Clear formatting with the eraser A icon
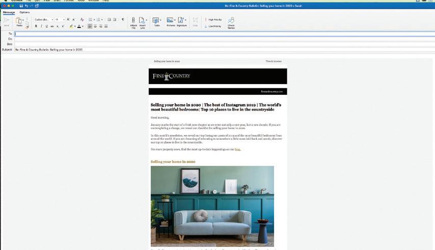This screenshot has width=435, height=250. point(82,19)
